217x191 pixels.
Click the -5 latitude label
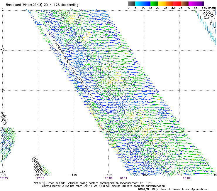(2, 50)
